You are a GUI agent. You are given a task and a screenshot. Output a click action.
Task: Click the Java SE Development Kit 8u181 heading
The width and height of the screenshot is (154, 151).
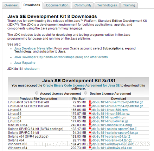pos(79,81)
